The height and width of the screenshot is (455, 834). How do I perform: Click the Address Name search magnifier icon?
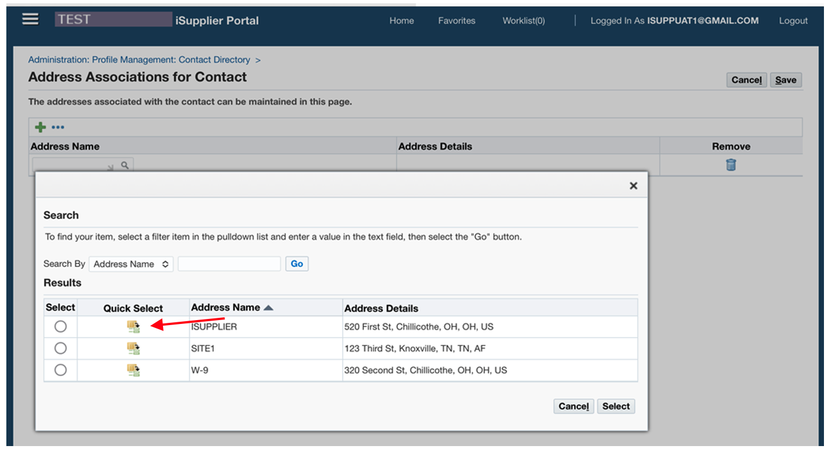[x=125, y=165]
